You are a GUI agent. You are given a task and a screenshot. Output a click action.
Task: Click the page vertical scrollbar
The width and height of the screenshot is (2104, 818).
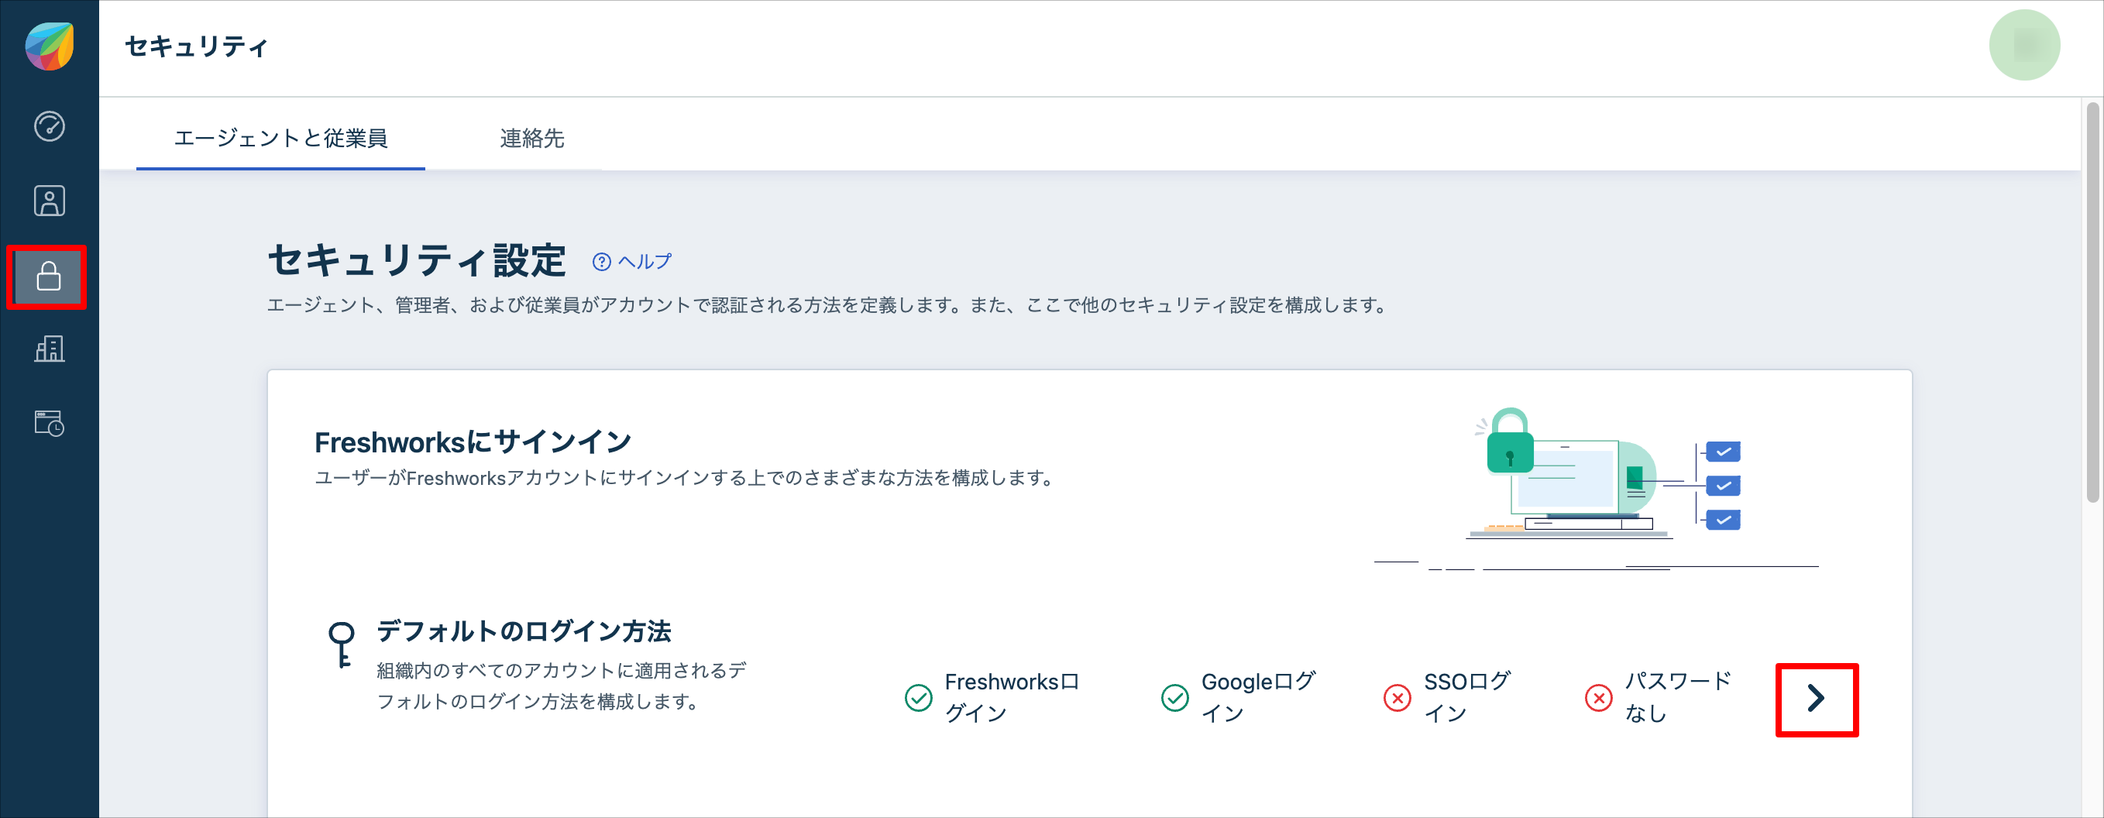pyautogui.click(x=2092, y=302)
